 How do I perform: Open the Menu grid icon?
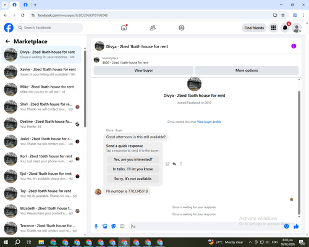pyautogui.click(x=273, y=28)
